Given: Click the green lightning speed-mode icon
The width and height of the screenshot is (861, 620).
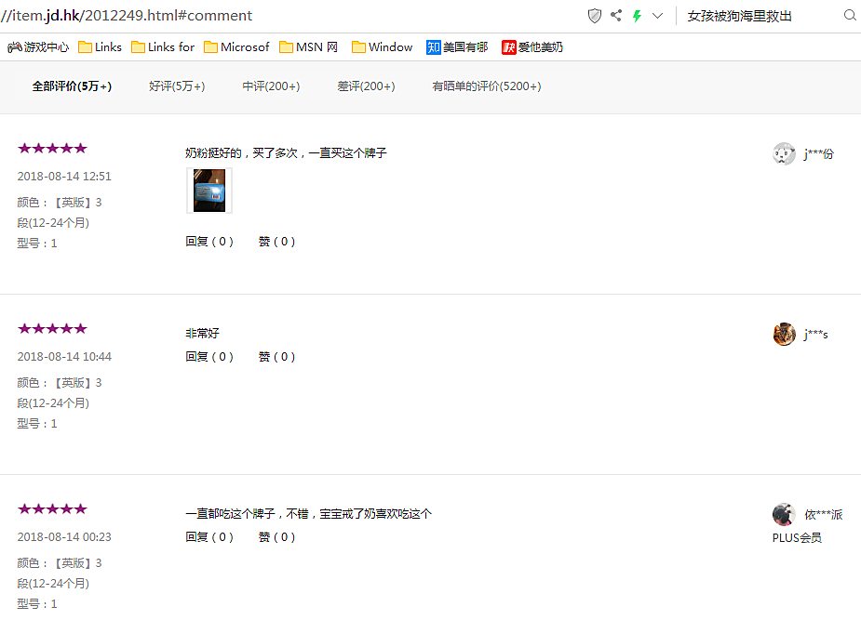Looking at the screenshot, I should point(638,16).
